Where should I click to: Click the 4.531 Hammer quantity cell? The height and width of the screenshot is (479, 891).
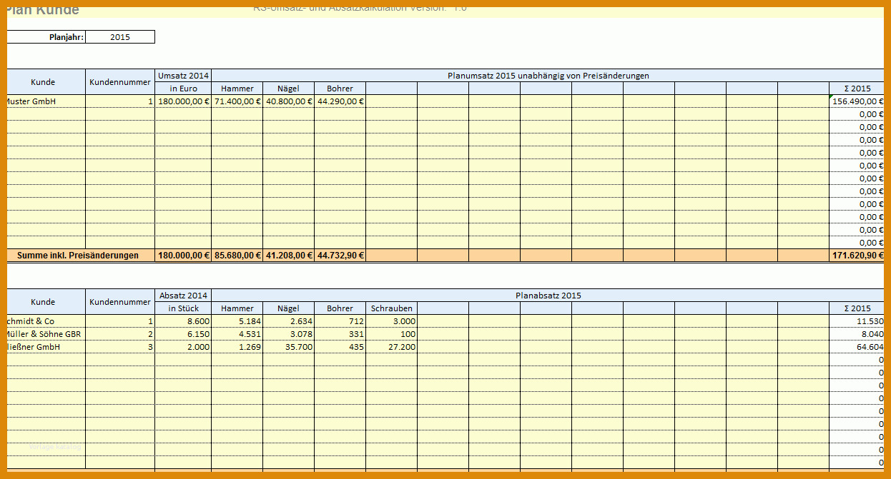click(237, 333)
